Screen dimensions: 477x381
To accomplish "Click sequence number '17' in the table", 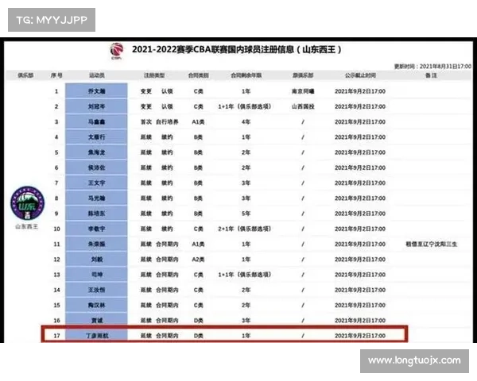I will pyautogui.click(x=56, y=336).
